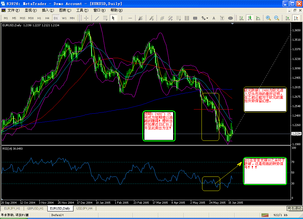Click the chart shift triangle marker atop chart
303x219 pixels.
pyautogui.click(x=233, y=24)
